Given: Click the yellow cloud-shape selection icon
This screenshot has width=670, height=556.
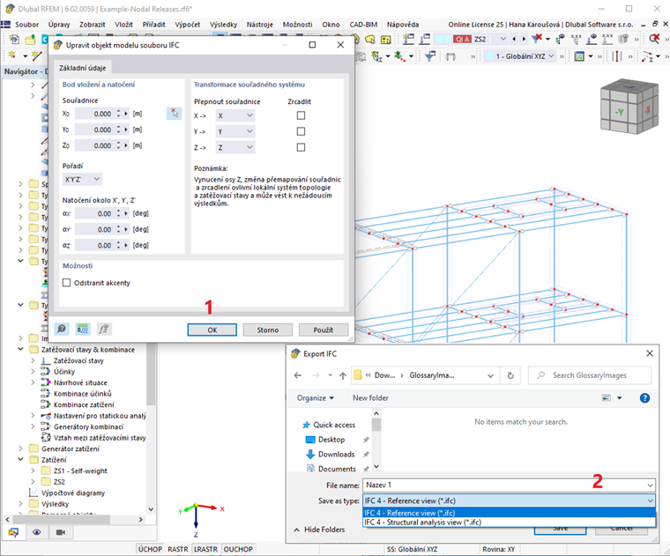Looking at the screenshot, I should [370, 40].
